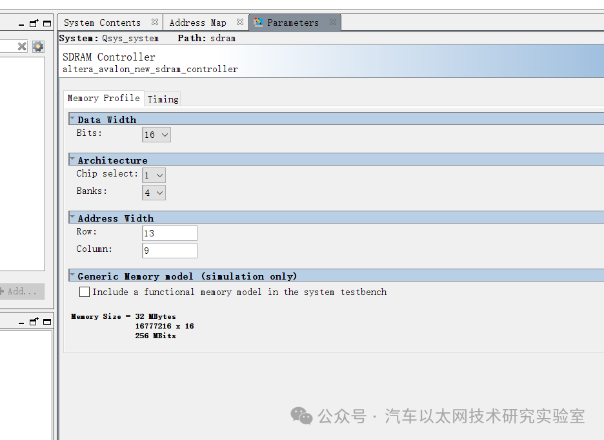The image size is (604, 440).
Task: Collapse the Data Width section
Action: pyautogui.click(x=72, y=119)
